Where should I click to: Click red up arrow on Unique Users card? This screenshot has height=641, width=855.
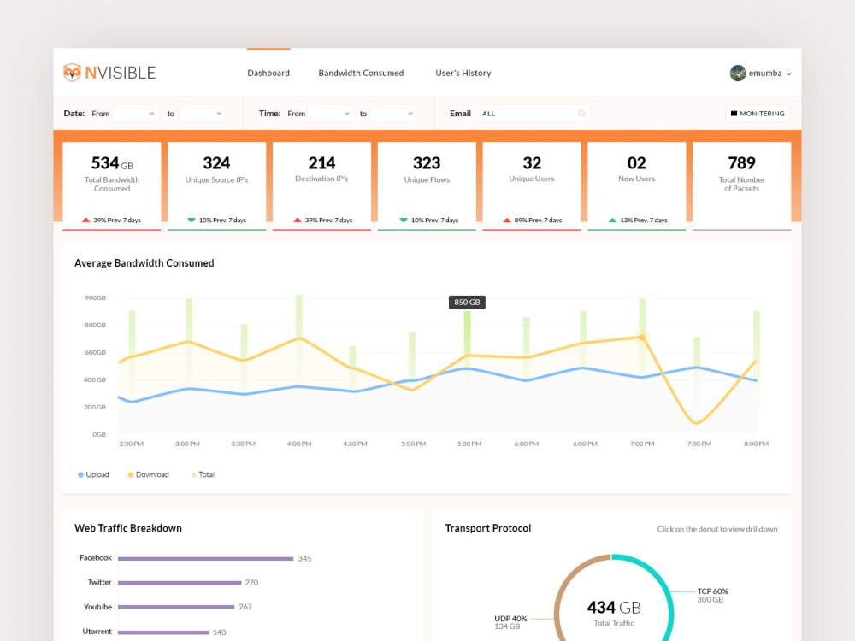pos(507,221)
